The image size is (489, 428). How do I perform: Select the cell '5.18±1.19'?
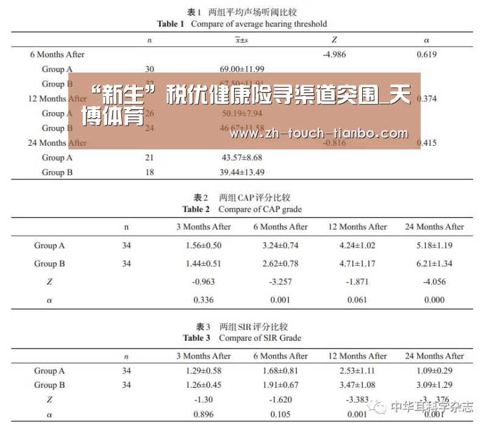click(434, 246)
